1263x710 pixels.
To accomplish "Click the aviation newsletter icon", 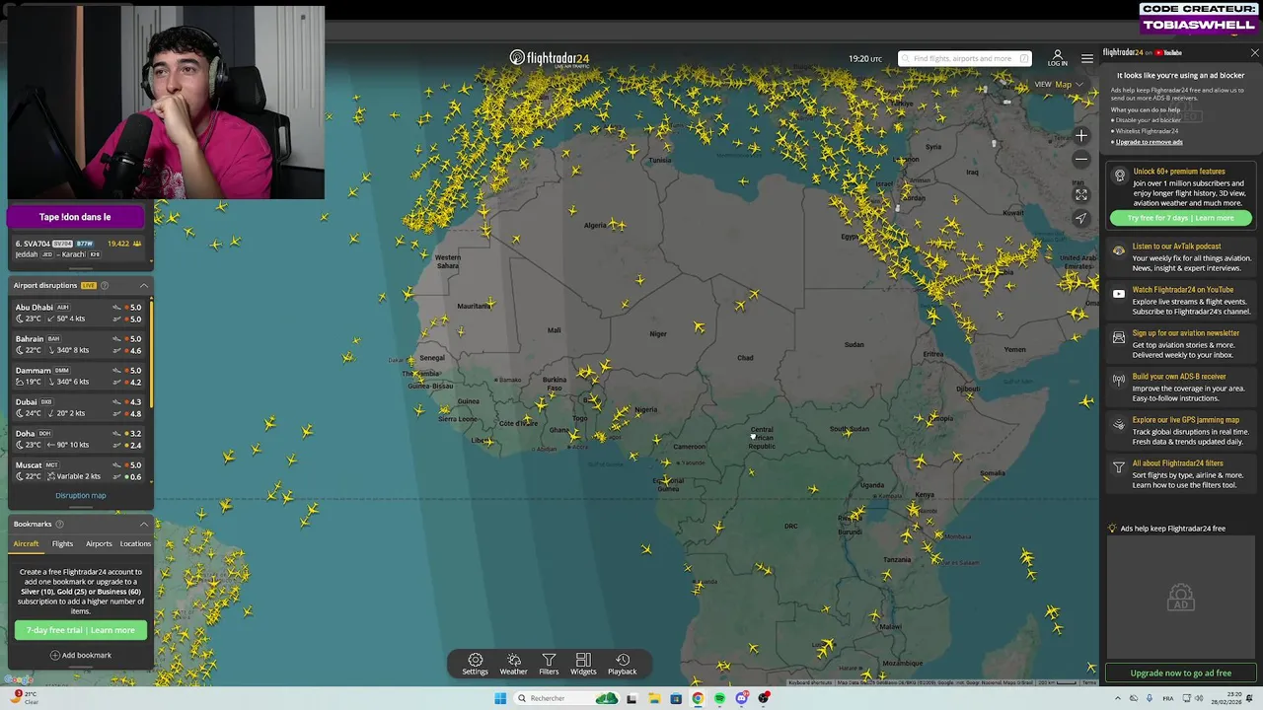I will 1119,337.
